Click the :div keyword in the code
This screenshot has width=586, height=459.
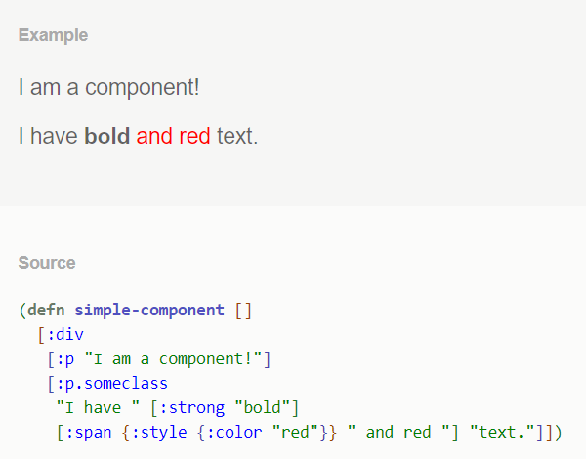click(x=65, y=335)
